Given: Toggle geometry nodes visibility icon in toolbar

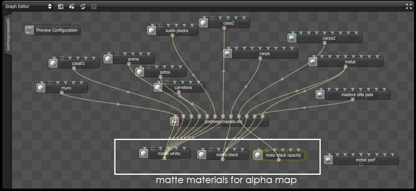Looking at the screenshot, I should pos(72,6).
